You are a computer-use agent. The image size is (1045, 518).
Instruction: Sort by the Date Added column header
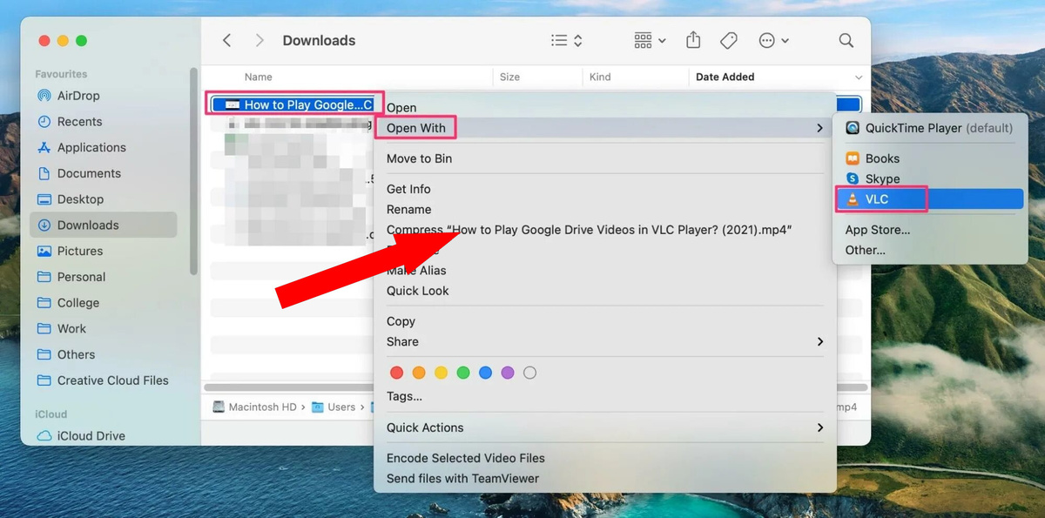[x=725, y=77]
